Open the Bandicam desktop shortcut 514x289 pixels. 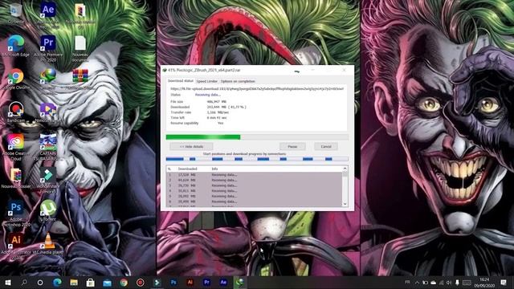[15, 112]
